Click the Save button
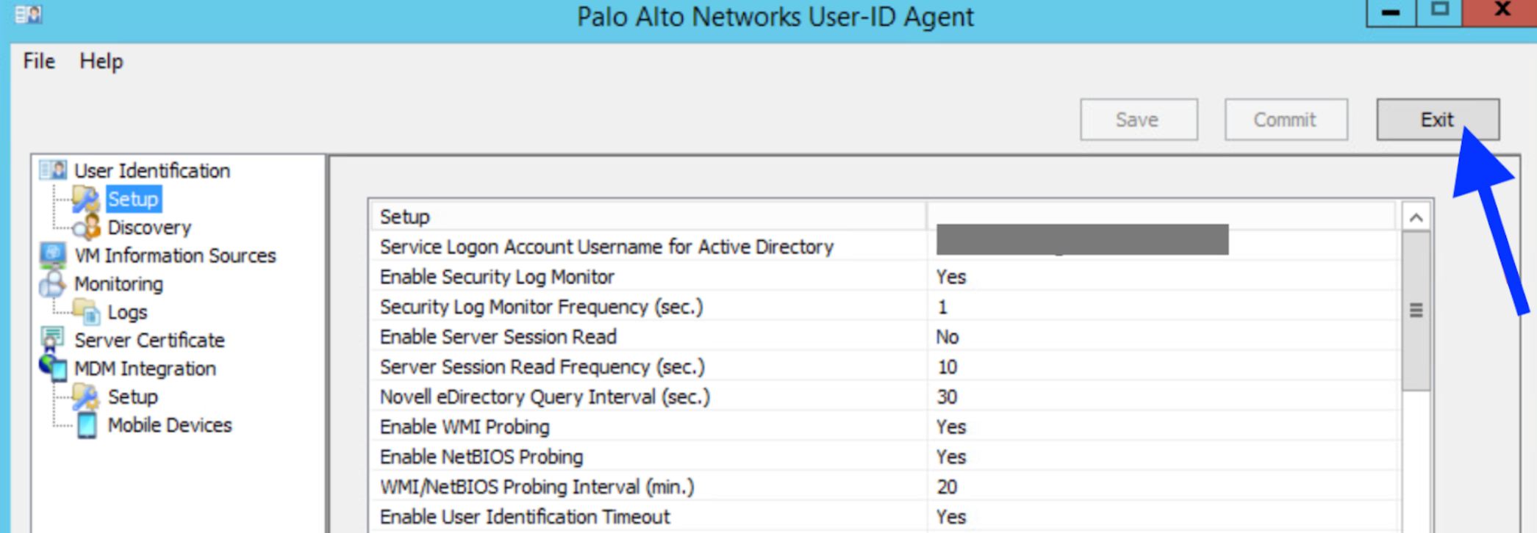 (x=1138, y=120)
